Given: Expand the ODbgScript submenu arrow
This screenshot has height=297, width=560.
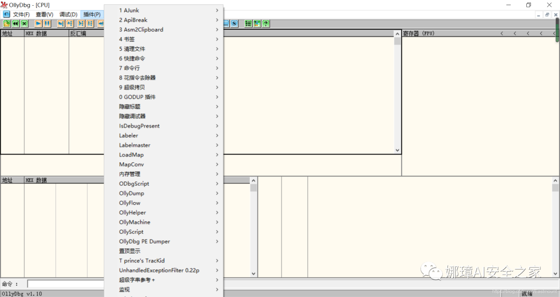Looking at the screenshot, I should point(217,183).
